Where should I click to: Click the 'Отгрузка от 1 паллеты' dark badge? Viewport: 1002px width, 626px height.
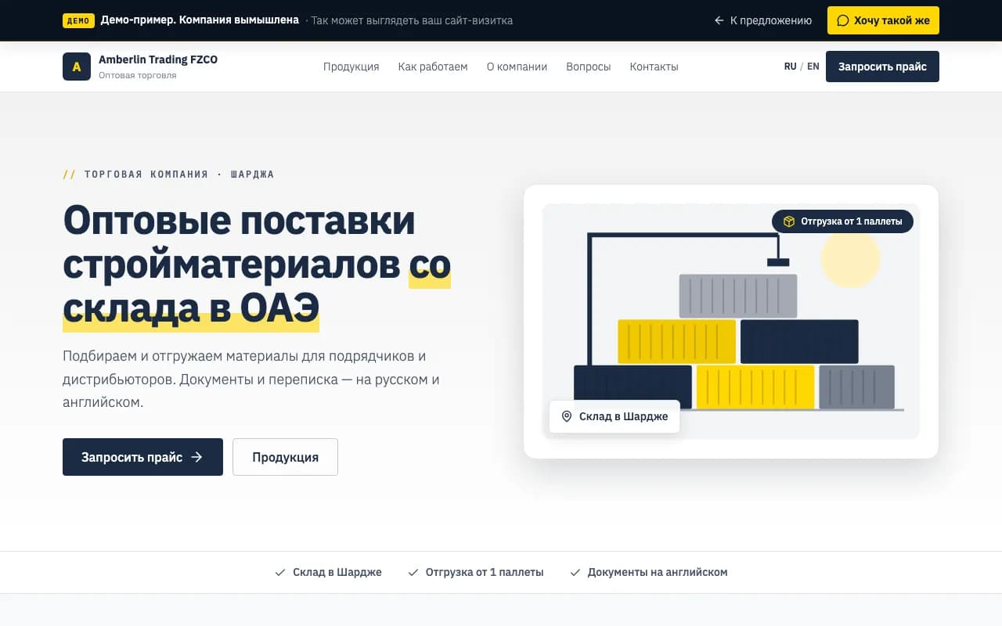click(x=842, y=221)
